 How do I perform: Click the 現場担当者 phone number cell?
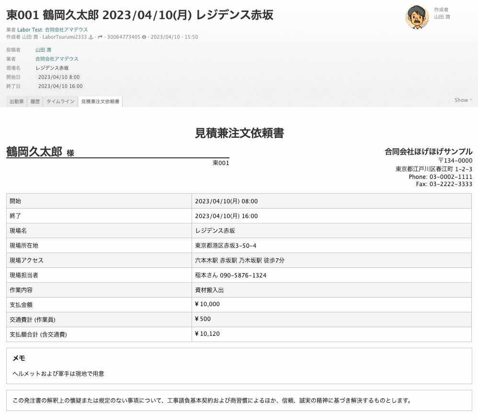point(231,275)
